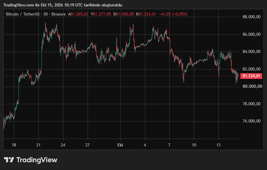The image size is (267, 170).
Task: Click the 80.000,00 price axis label
Action: (253, 86)
